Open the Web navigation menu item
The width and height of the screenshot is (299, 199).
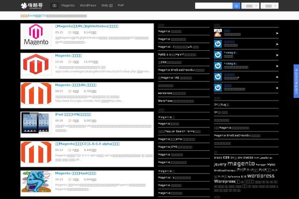(x=107, y=5)
